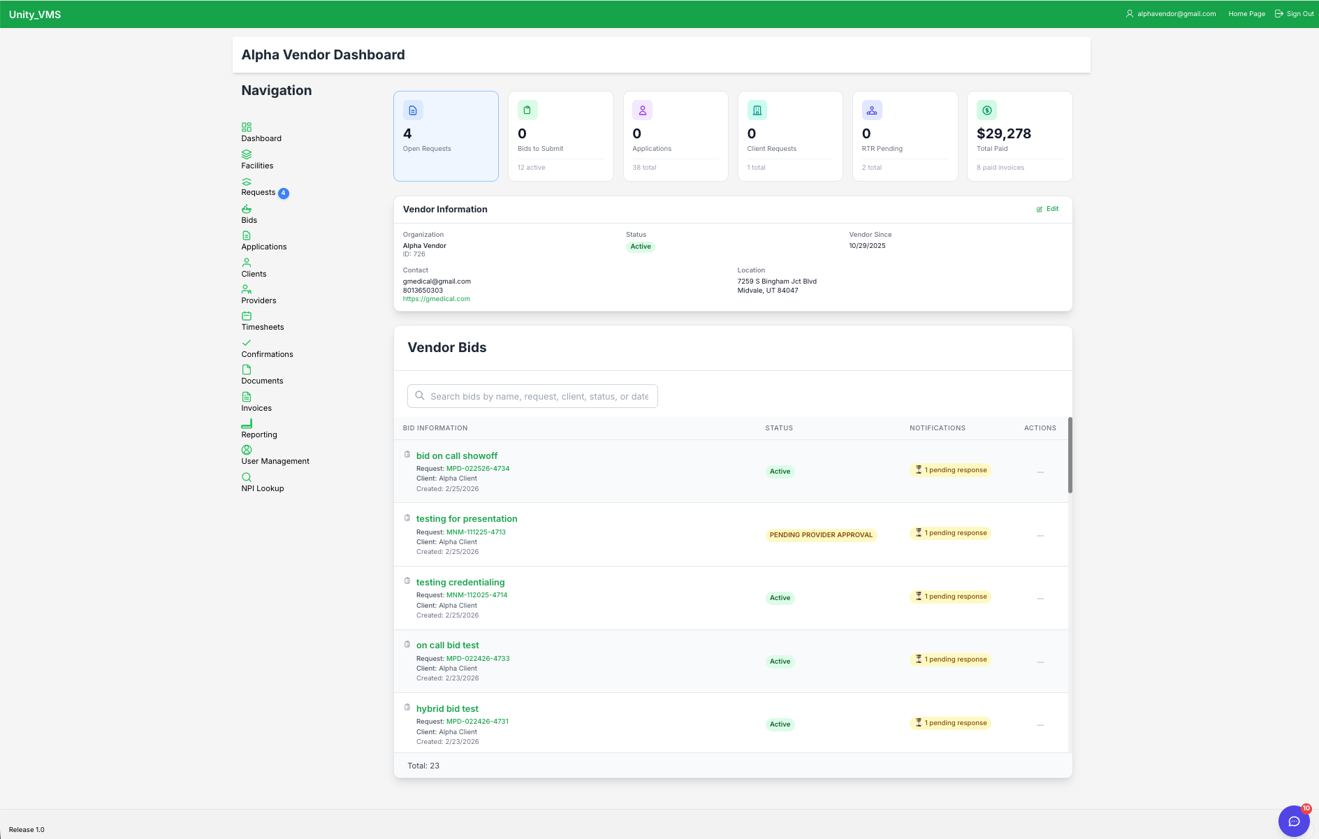Open the chat bubble with 10 notifications

(x=1295, y=821)
